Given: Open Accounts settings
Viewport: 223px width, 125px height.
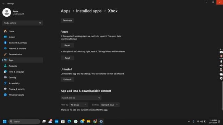Looking at the screenshot, I should click(x=22, y=66).
